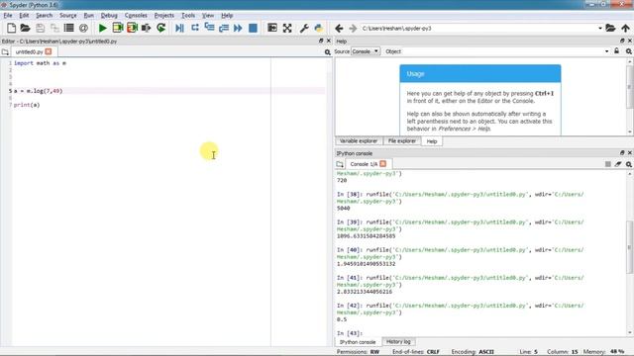This screenshot has height=356, width=634.
Task: Stop the current console command square
Action: (607, 164)
